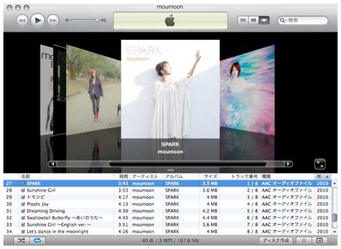
Task: Select the track named SPARK
Action: click(x=34, y=184)
